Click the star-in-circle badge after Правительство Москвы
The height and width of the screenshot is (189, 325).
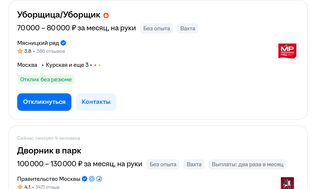coord(92,179)
